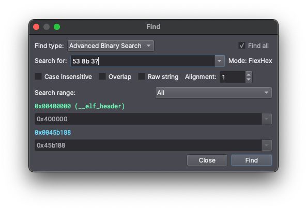Toggle the Find all checkbox

242,46
